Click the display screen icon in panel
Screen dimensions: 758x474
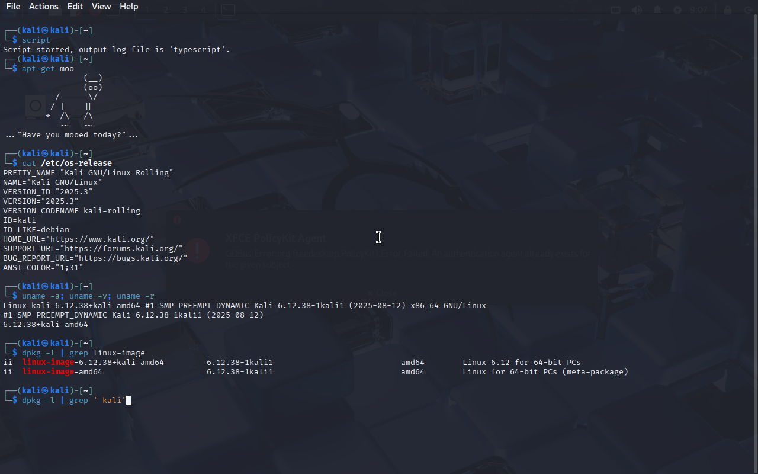coord(616,10)
